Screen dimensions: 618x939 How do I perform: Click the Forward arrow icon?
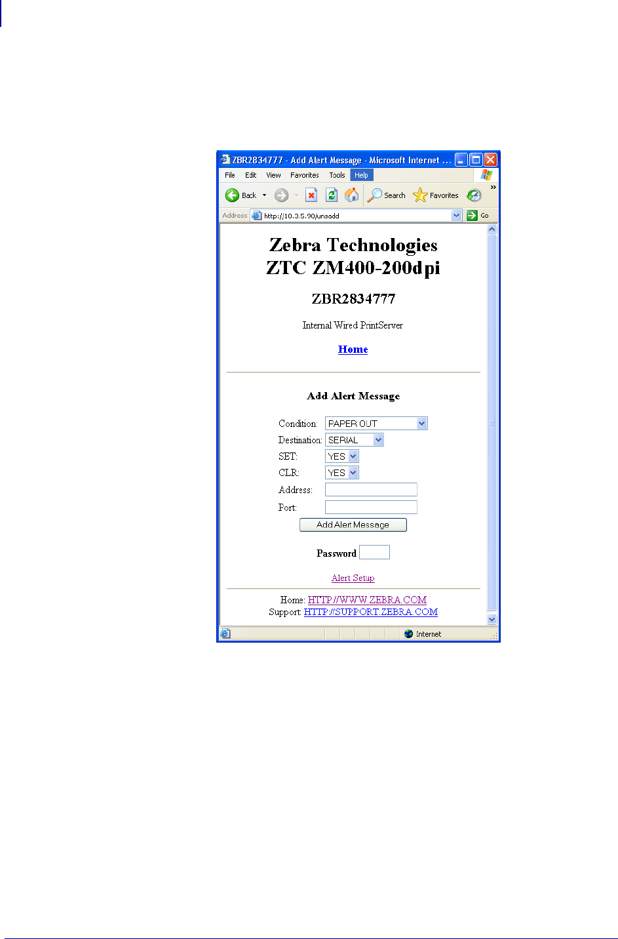coord(281,195)
